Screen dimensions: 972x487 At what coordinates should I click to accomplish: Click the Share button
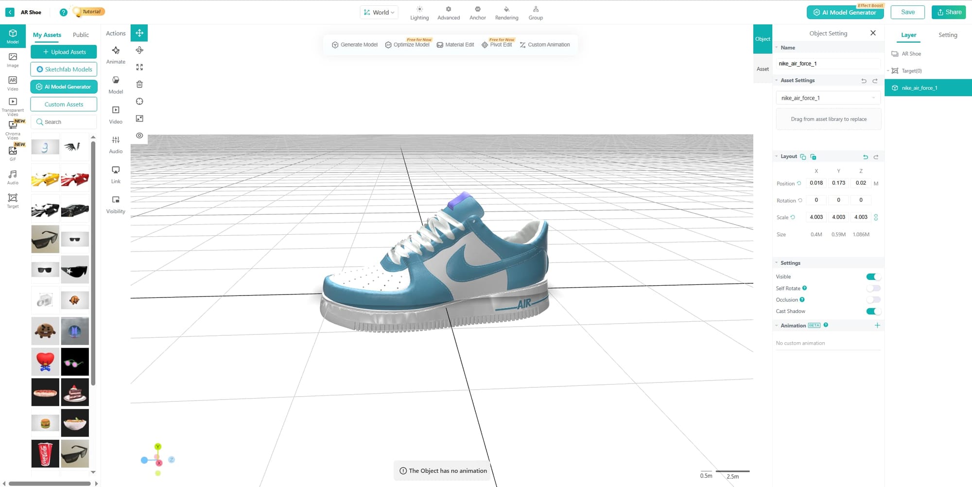click(x=948, y=12)
